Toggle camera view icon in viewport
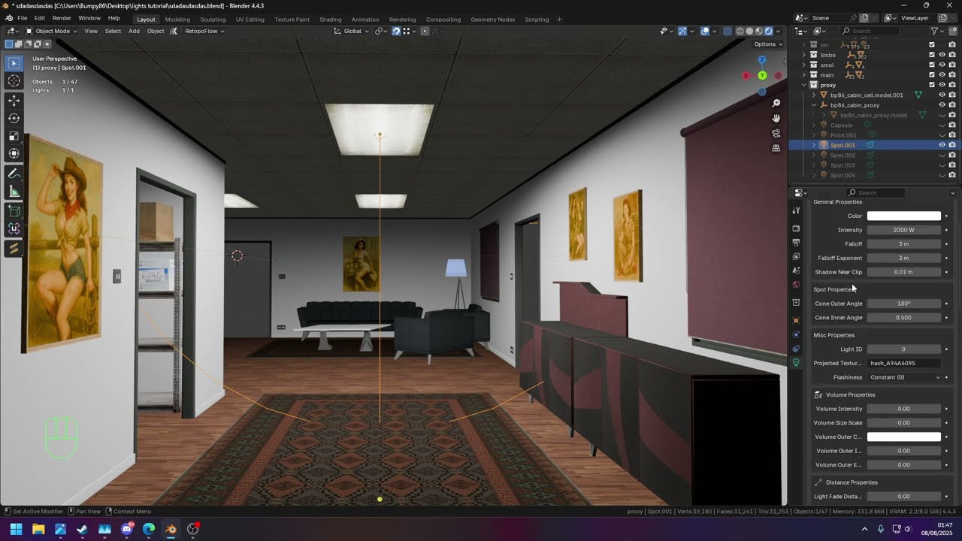The height and width of the screenshot is (541, 962). [x=776, y=133]
